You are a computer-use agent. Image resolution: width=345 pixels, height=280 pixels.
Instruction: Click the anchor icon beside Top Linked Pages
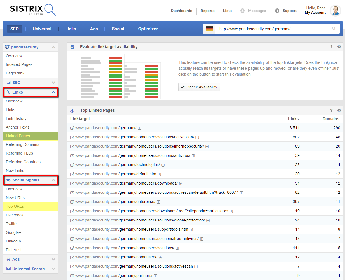click(72, 110)
